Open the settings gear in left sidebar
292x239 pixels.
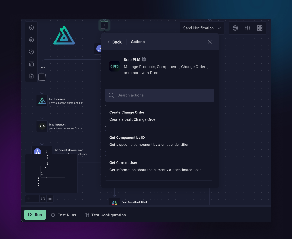(31, 28)
